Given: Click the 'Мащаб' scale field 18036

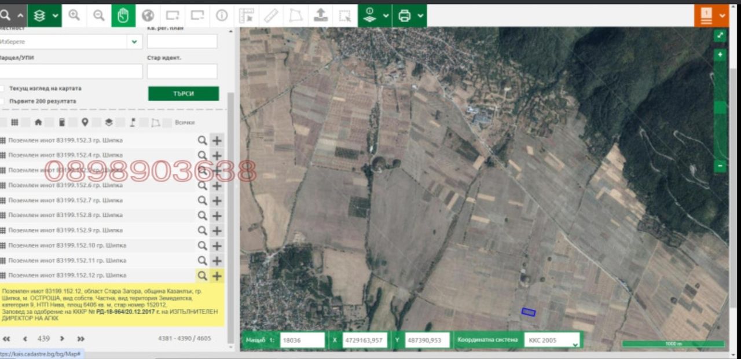Looking at the screenshot, I should click(302, 340).
